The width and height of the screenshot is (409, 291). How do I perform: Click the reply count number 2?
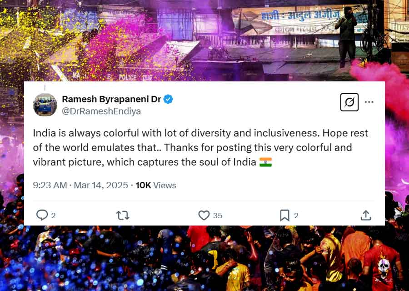pyautogui.click(x=53, y=216)
